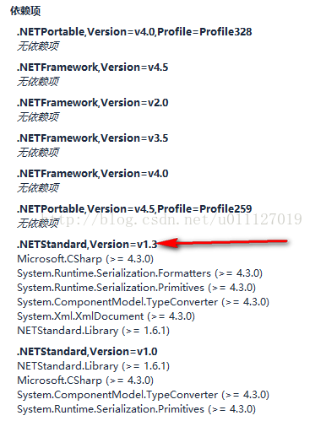Select .NETFramework Version=v3.5 heading
The width and height of the screenshot is (326, 421).
(92, 138)
